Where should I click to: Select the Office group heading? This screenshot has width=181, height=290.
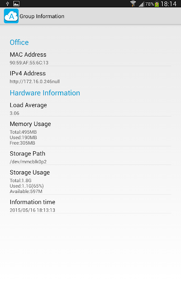point(19,42)
